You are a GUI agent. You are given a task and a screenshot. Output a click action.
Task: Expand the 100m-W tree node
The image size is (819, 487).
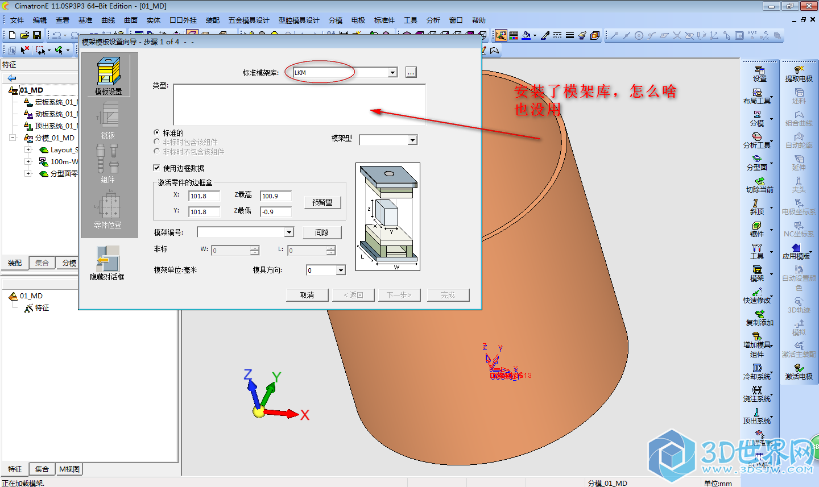tap(28, 161)
